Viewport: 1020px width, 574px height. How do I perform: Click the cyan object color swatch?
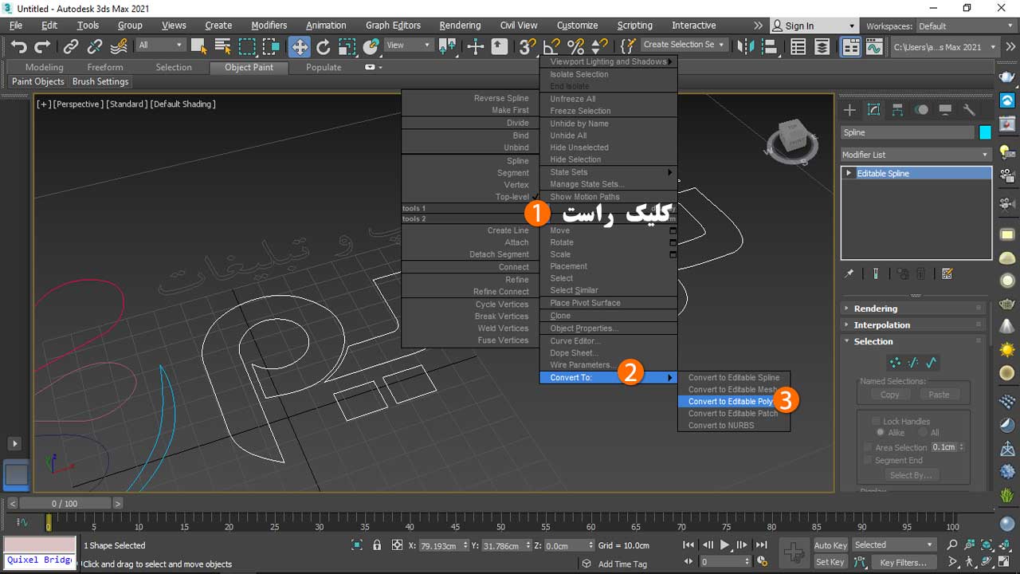click(985, 132)
